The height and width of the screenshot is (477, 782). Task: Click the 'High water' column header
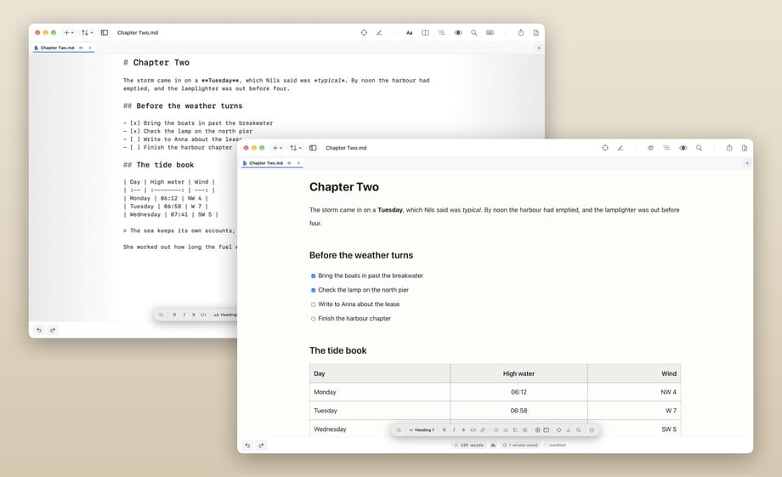coord(518,374)
